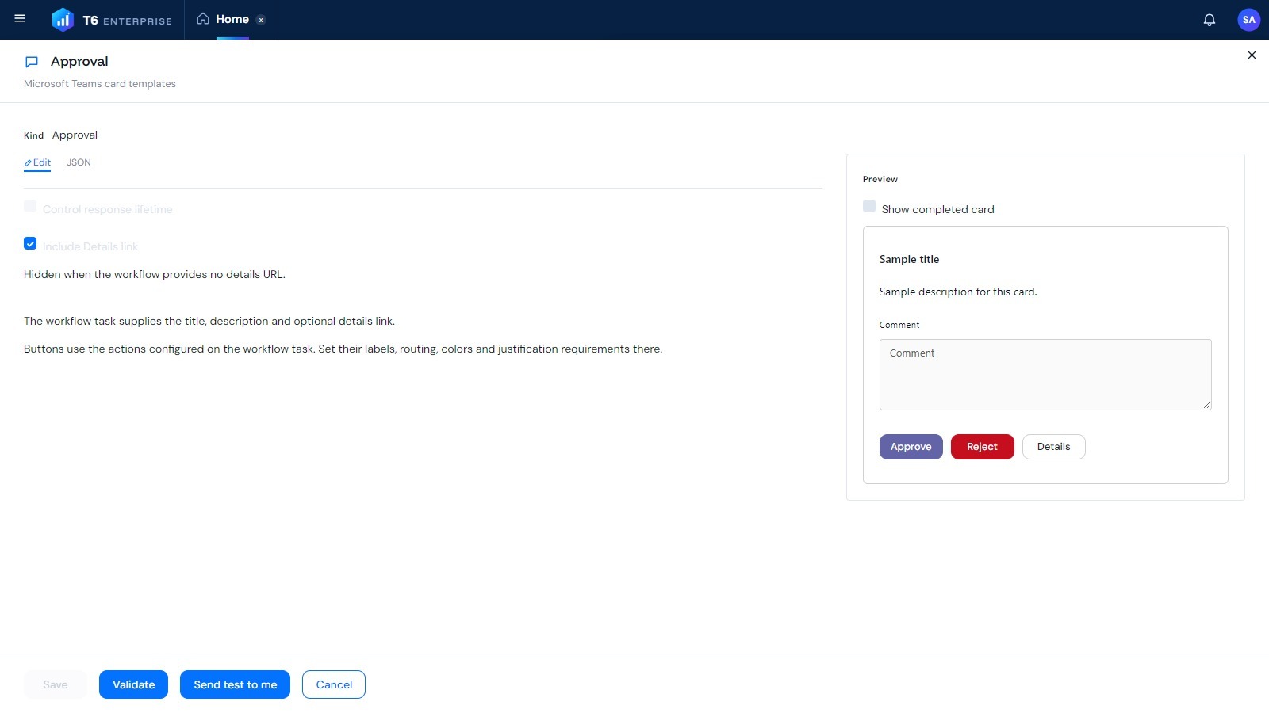
Task: Click the 'Microsoft Teams card templates' subtitle
Action: click(x=100, y=84)
